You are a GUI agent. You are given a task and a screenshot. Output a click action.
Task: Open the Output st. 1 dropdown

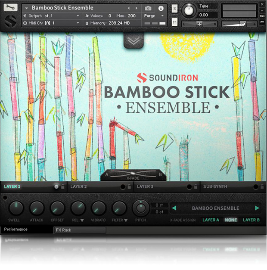51,16
